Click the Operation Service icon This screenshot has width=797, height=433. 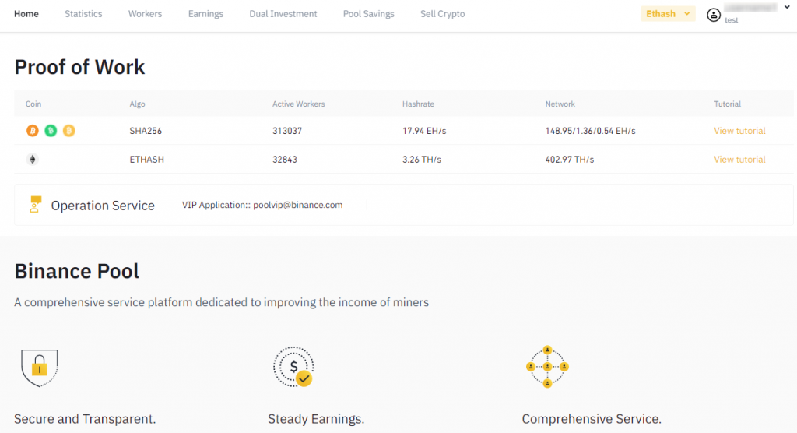click(x=35, y=205)
